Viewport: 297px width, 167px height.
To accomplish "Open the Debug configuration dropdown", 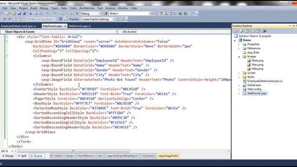I will click(x=99, y=13).
